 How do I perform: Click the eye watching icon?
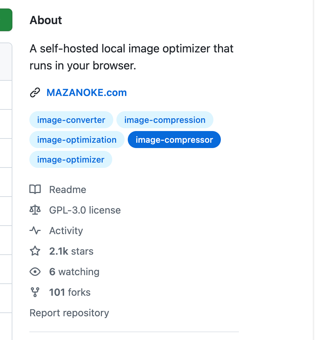pos(35,272)
